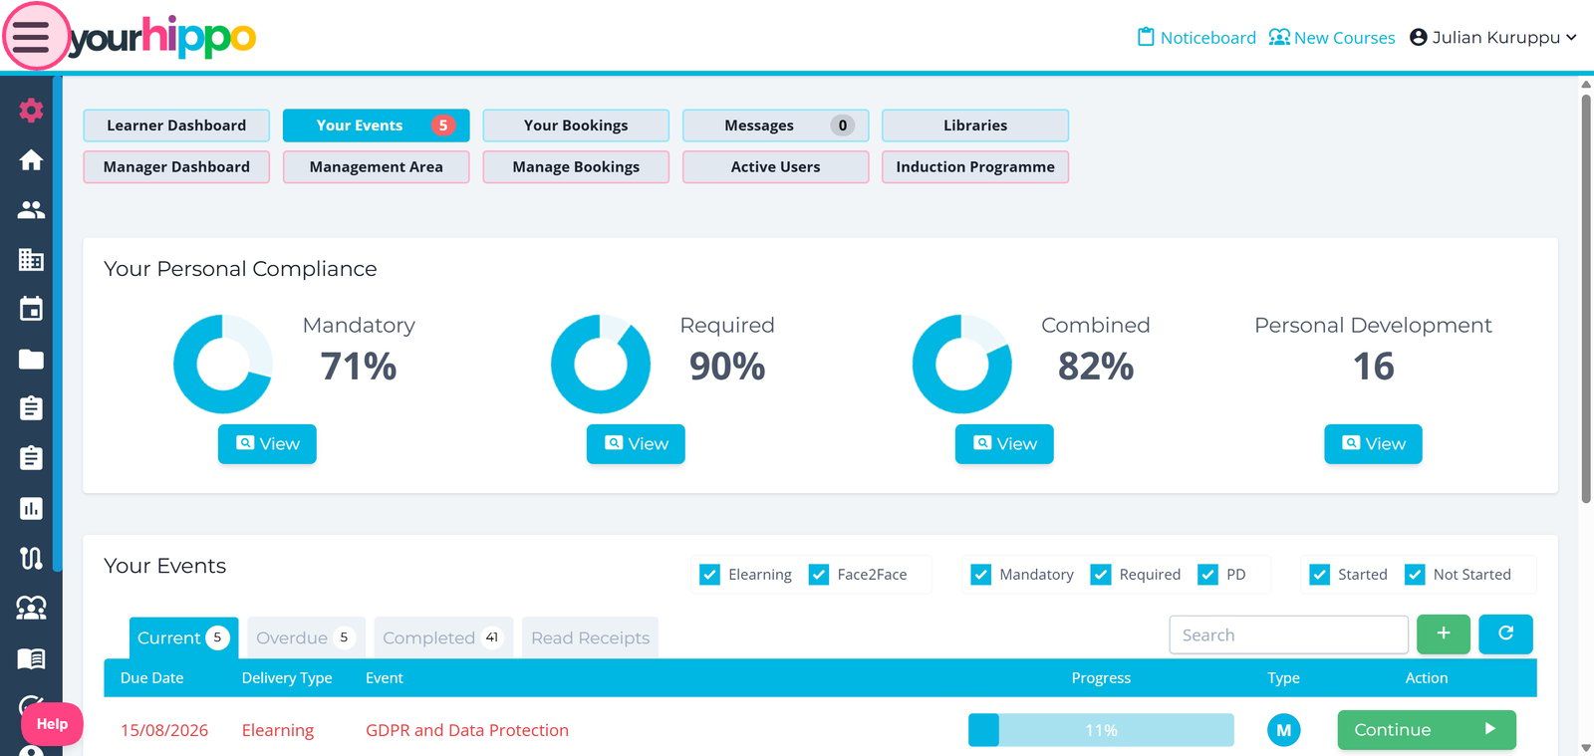Toggle the PD checkbox
1594x756 pixels.
[x=1208, y=575]
